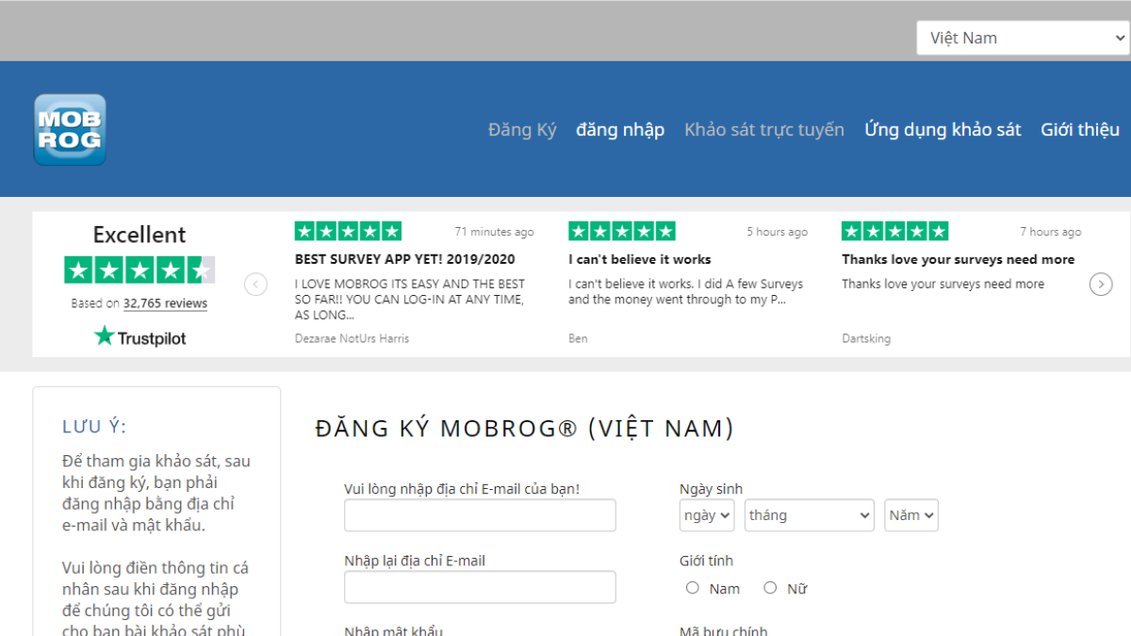Show previous reviews with left arrow
The height and width of the screenshot is (636, 1131).
255,284
